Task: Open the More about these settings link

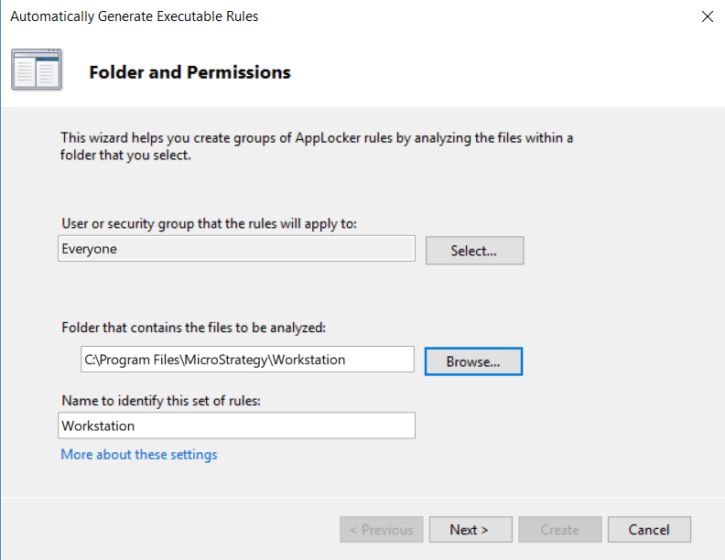Action: tap(139, 455)
